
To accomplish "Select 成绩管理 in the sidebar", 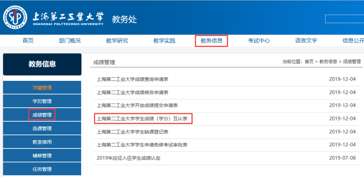I will click(x=42, y=115).
